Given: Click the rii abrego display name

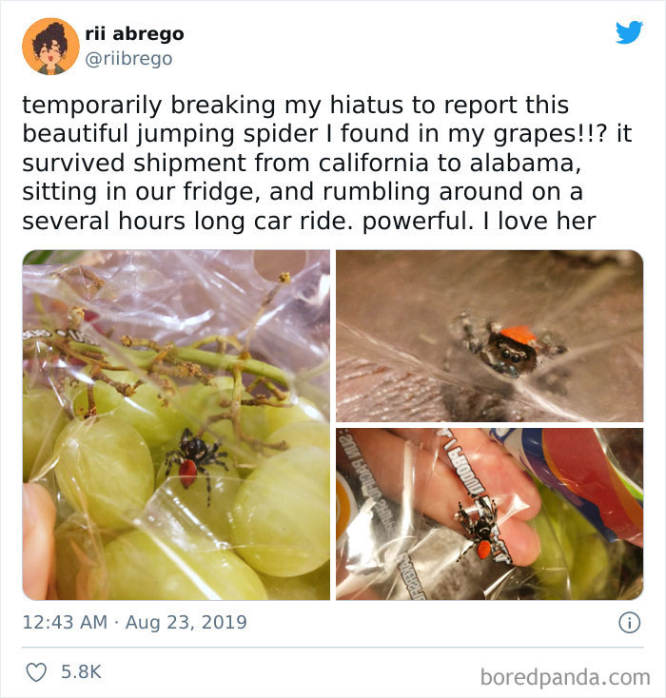Looking at the screenshot, I should point(134,34).
